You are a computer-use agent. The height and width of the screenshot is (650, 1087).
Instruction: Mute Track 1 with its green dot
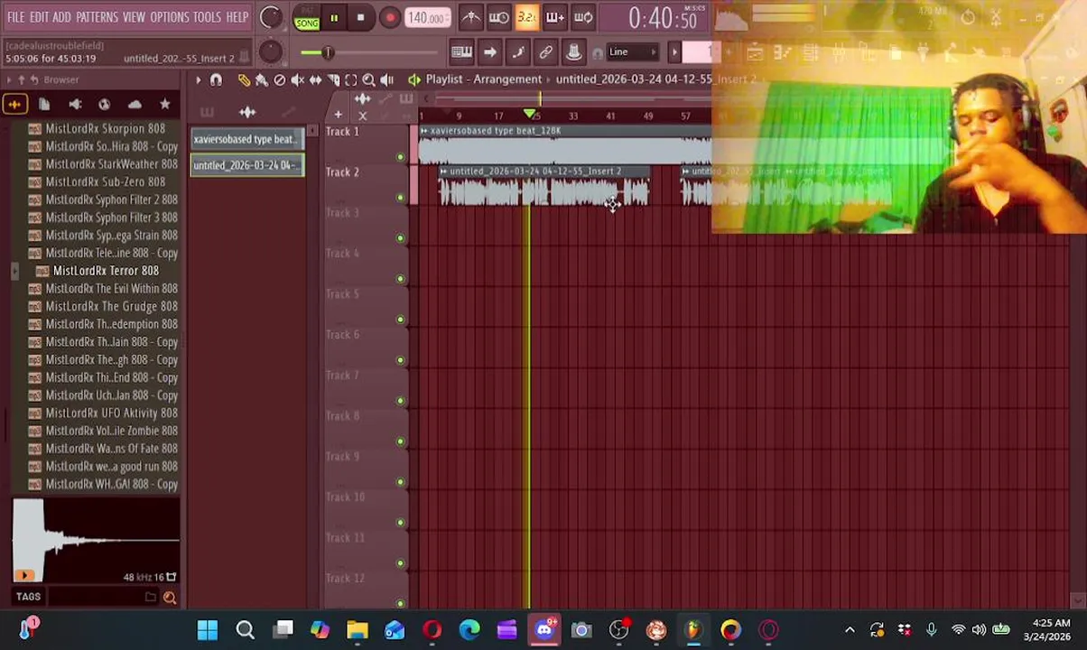[x=401, y=157]
